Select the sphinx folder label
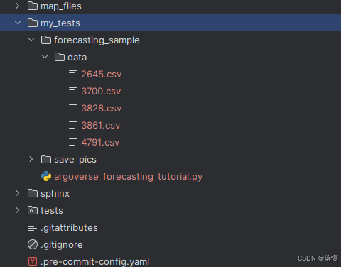Viewport: 341px width, 267px height. (x=55, y=194)
